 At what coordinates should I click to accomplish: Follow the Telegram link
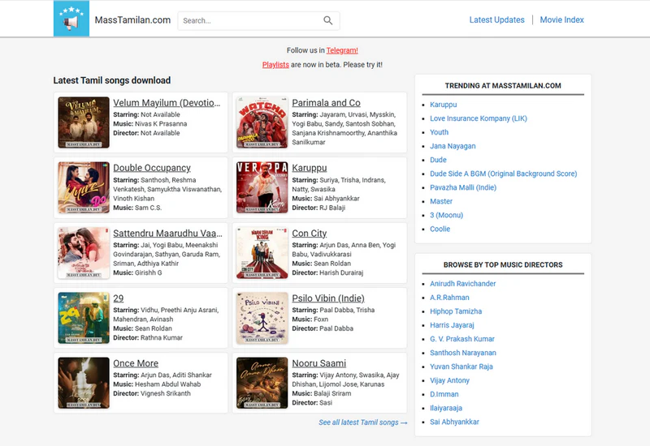pyautogui.click(x=342, y=50)
